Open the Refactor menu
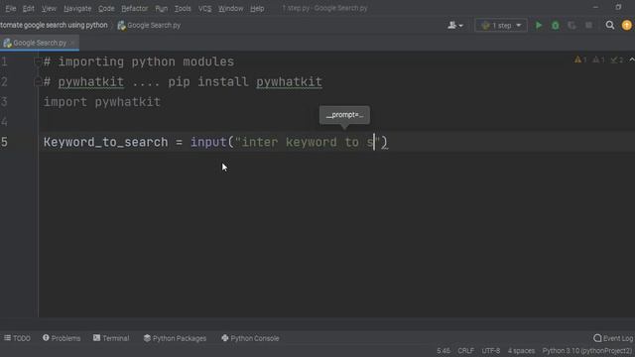 [x=135, y=8]
